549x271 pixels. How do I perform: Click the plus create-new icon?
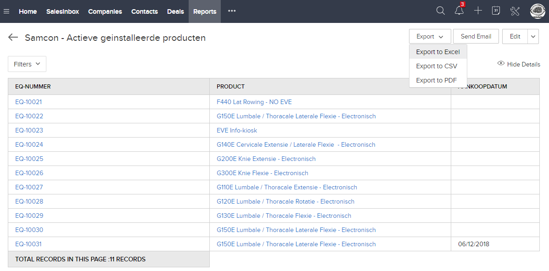(478, 11)
